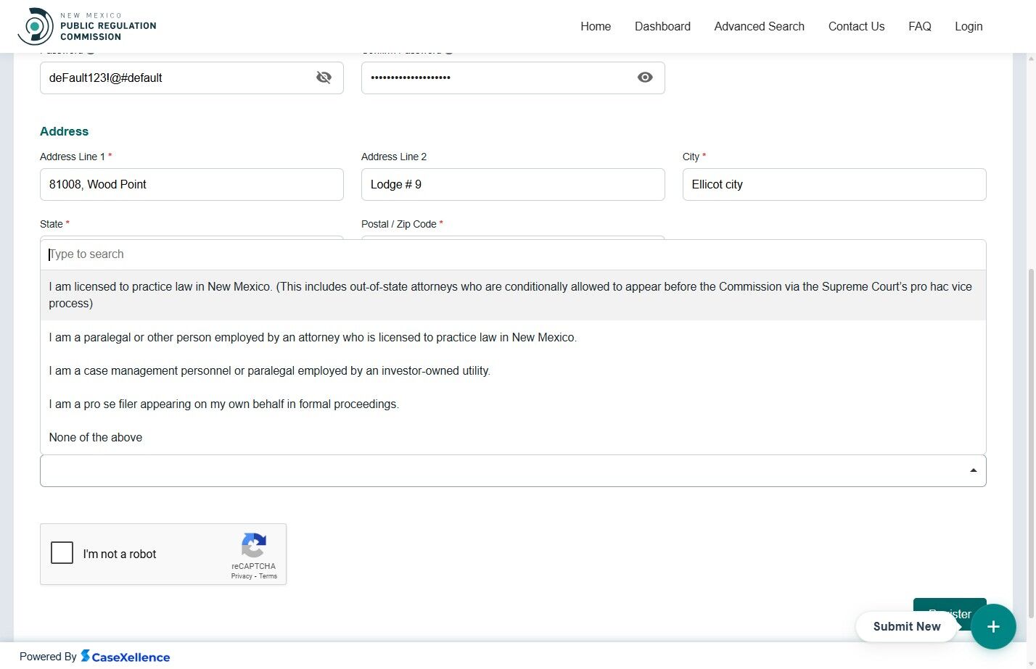Select the pro se filer option

tap(223, 404)
